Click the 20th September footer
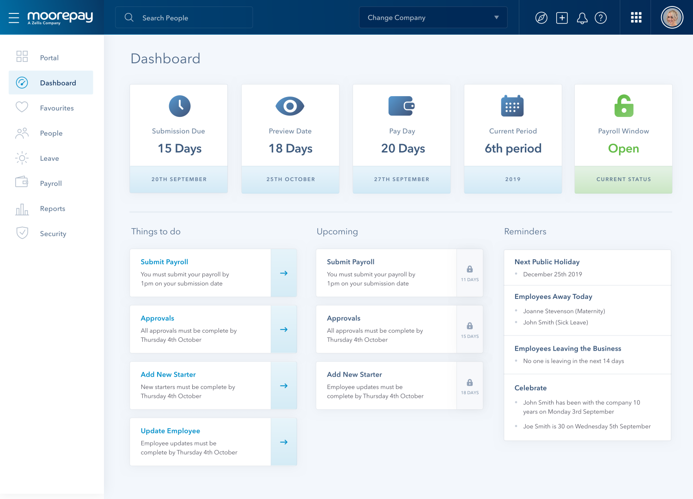 pyautogui.click(x=179, y=179)
